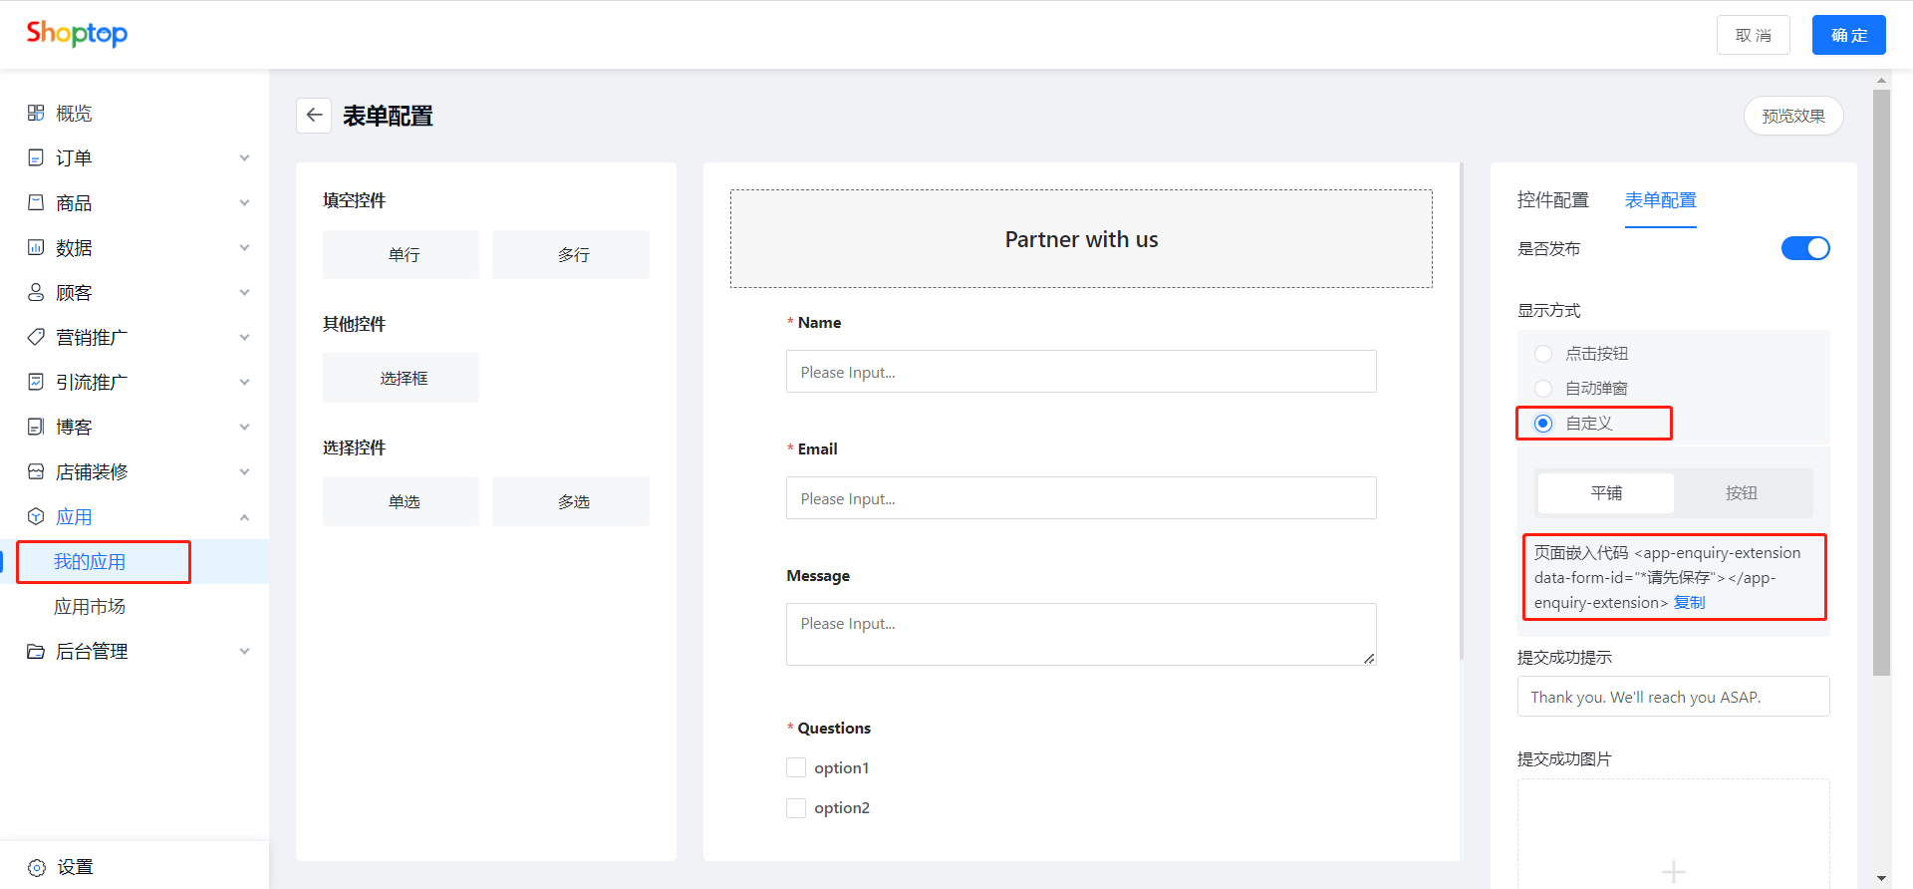Expand the 店铺装修 menu chevron
The height and width of the screenshot is (889, 1913).
(x=244, y=471)
